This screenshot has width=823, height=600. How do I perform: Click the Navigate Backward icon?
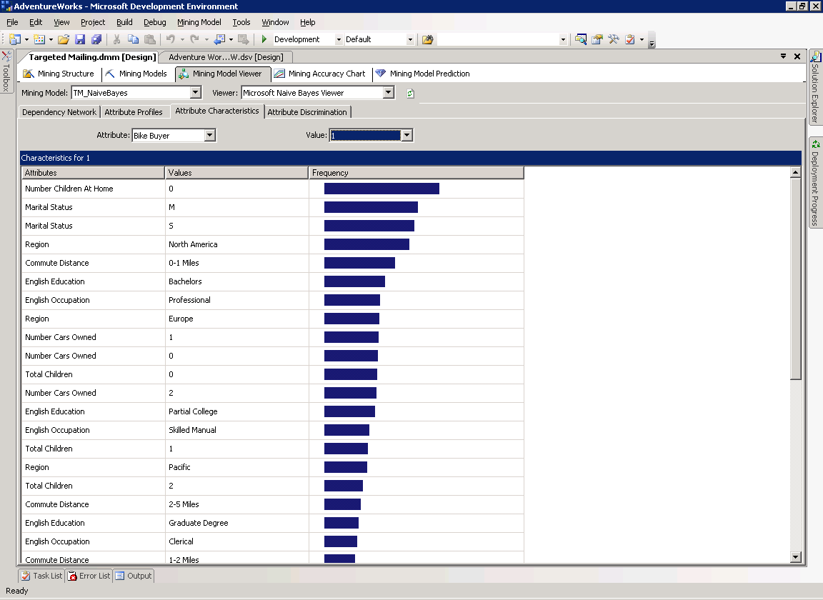220,39
